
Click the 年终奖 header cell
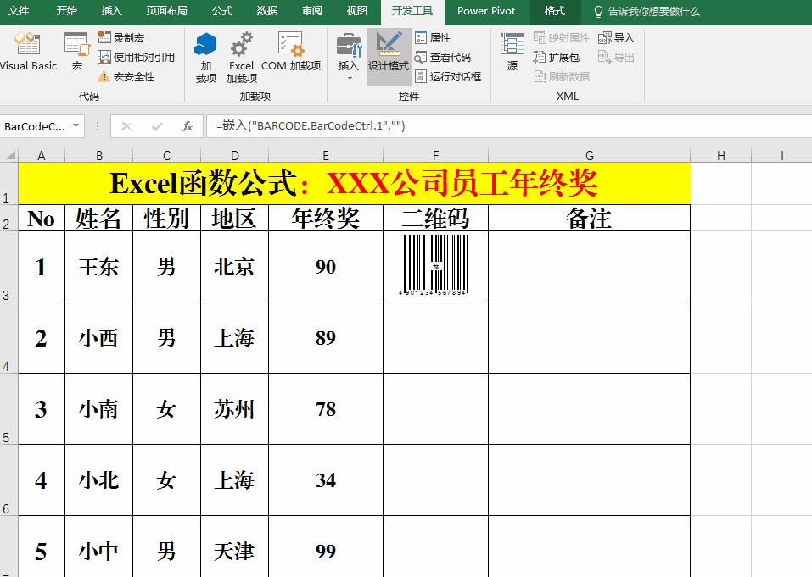(326, 219)
